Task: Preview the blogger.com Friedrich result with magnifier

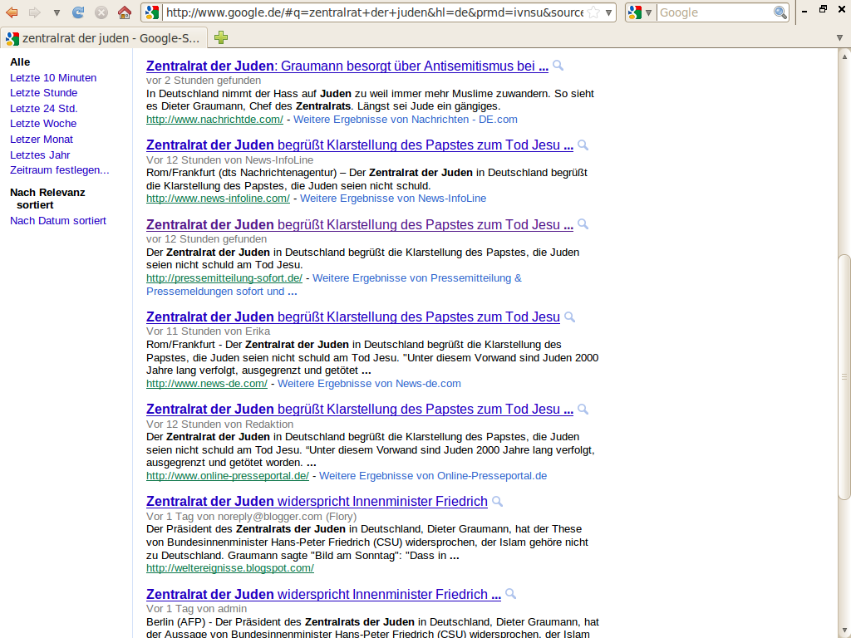Action: 497,501
